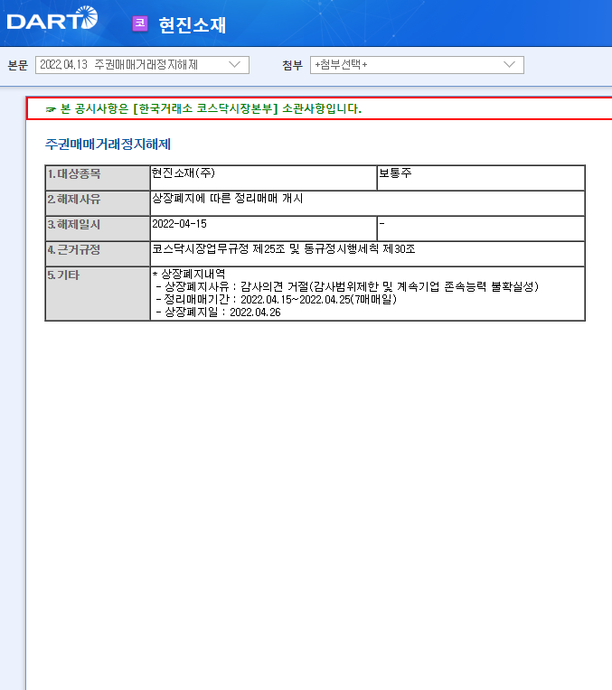
Task: Click the 2022-04-15 date cell
Action: click(263, 228)
